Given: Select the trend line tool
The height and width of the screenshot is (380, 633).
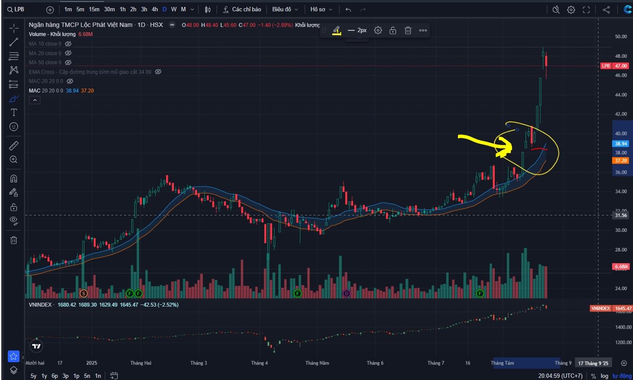Looking at the screenshot, I should [x=14, y=42].
